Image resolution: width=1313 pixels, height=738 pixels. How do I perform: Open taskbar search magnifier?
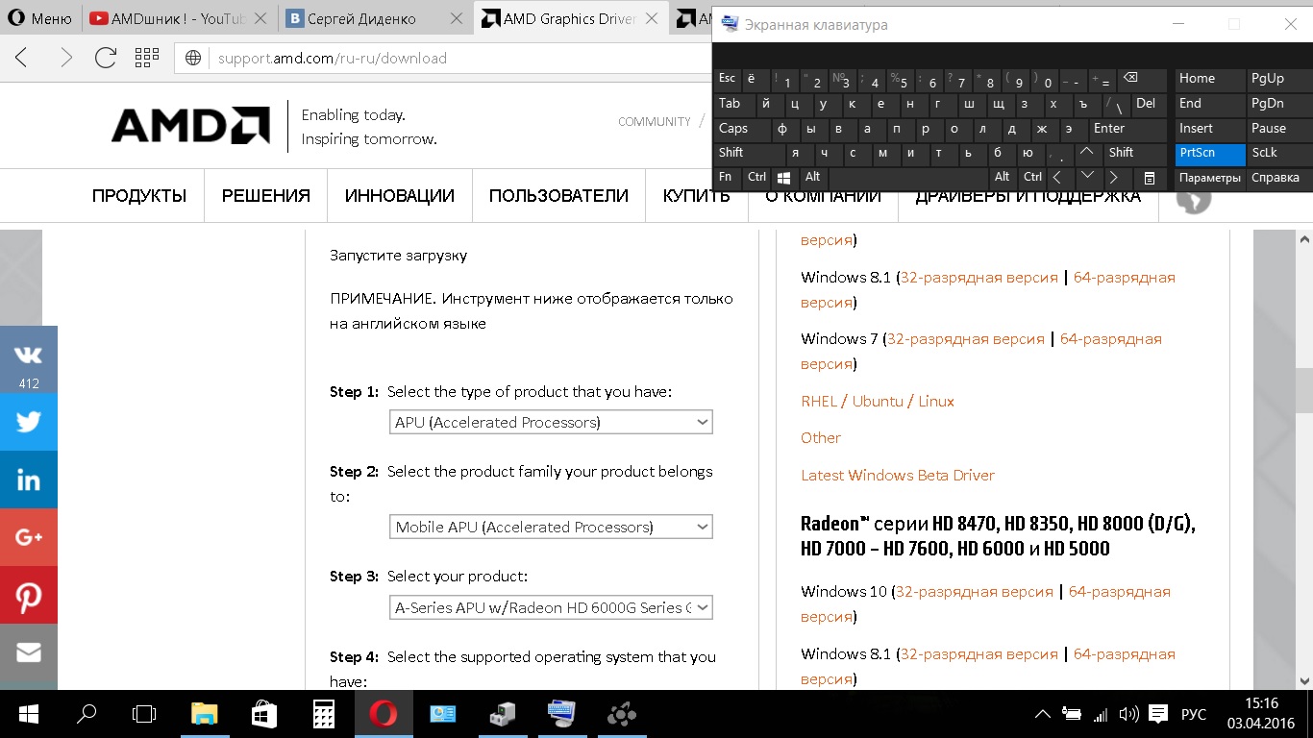point(87,714)
